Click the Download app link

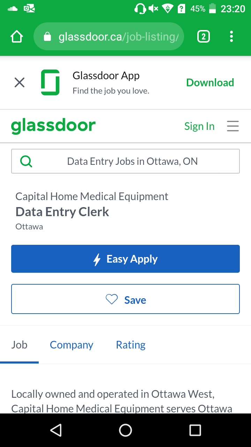pyautogui.click(x=210, y=83)
